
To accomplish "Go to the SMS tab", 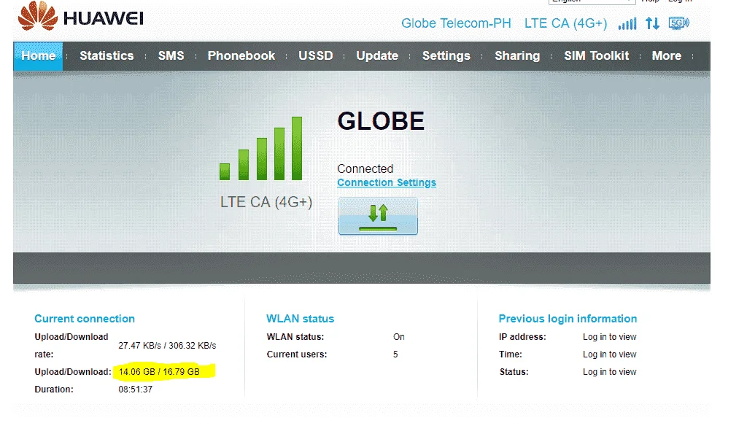I will click(171, 55).
